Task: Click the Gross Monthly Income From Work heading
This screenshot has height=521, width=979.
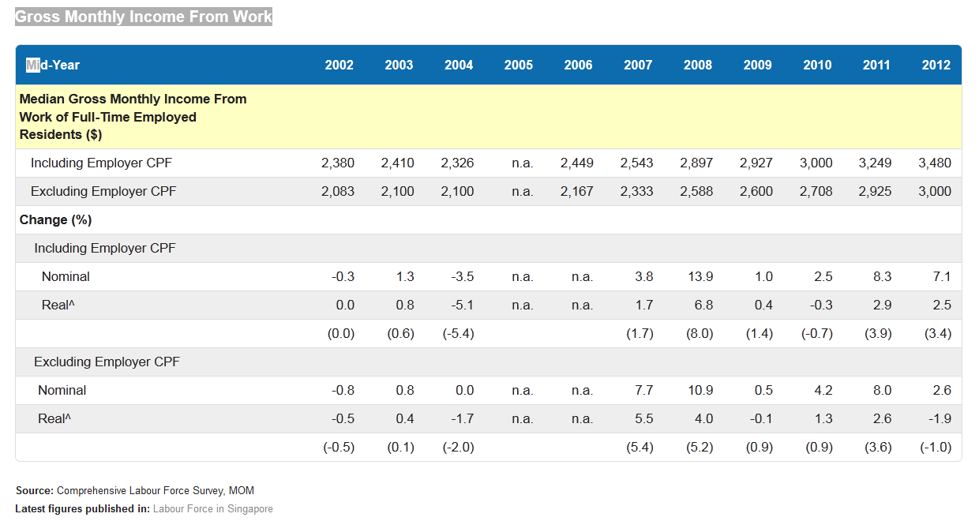Action: click(x=144, y=16)
